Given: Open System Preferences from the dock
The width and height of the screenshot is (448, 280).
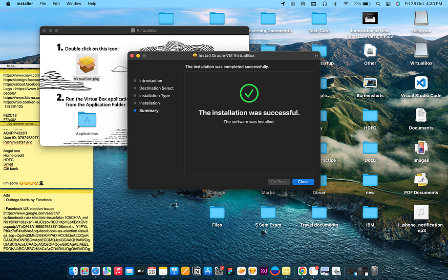Looking at the screenshot, I should (219, 271).
